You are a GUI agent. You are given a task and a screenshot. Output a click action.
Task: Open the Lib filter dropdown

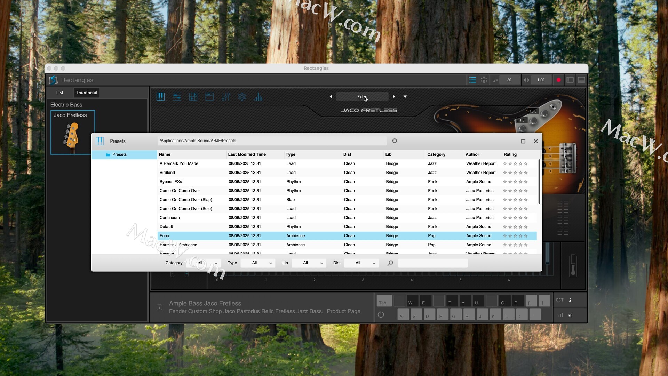point(309,263)
